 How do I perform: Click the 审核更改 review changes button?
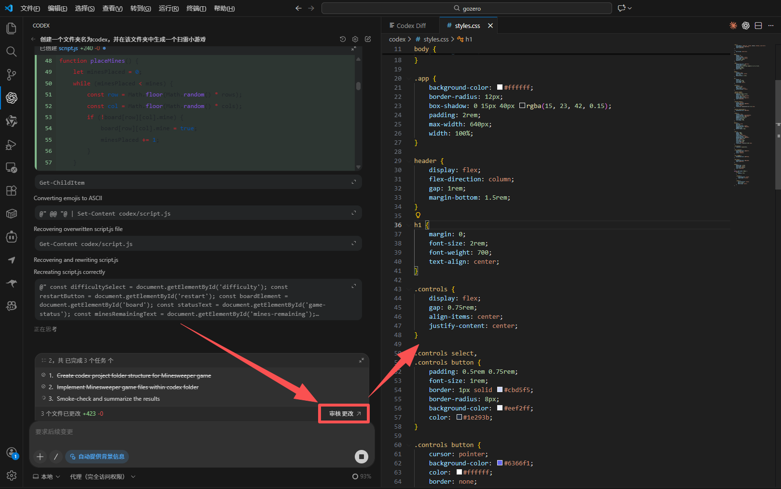(344, 413)
